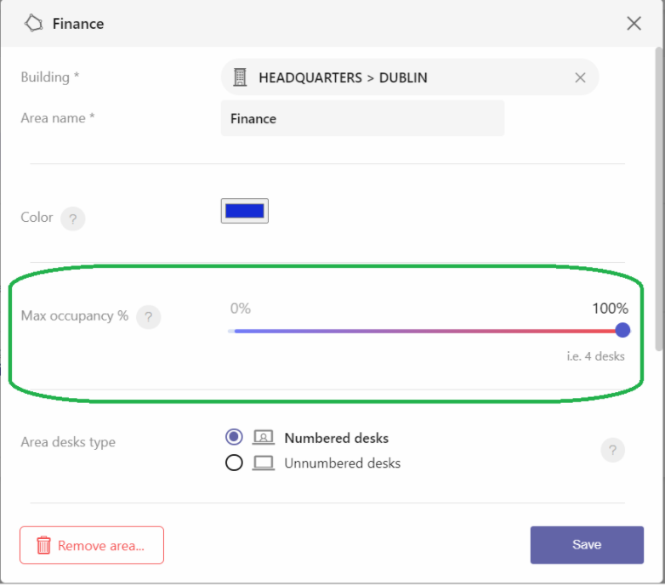The image size is (665, 585).
Task: Open the blue color swatch picker
Action: pos(245,211)
